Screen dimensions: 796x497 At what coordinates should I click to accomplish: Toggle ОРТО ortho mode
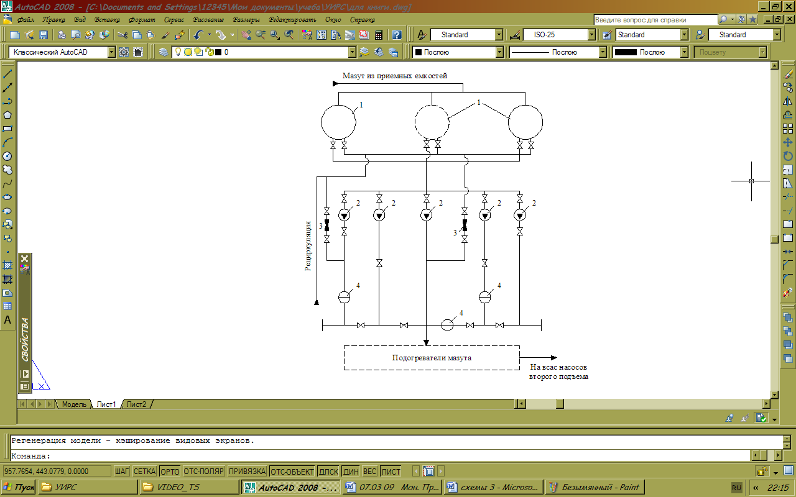click(x=170, y=472)
